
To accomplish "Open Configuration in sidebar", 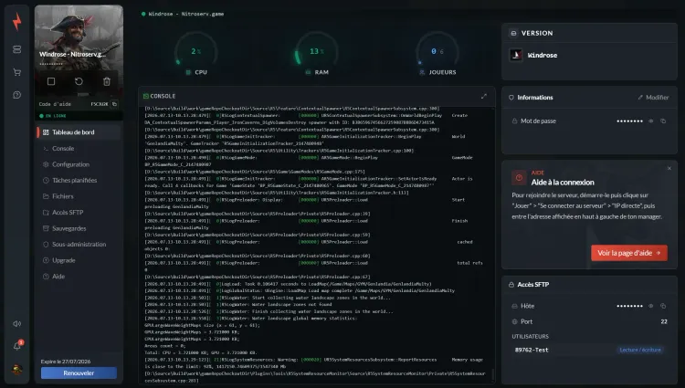I will (79, 164).
